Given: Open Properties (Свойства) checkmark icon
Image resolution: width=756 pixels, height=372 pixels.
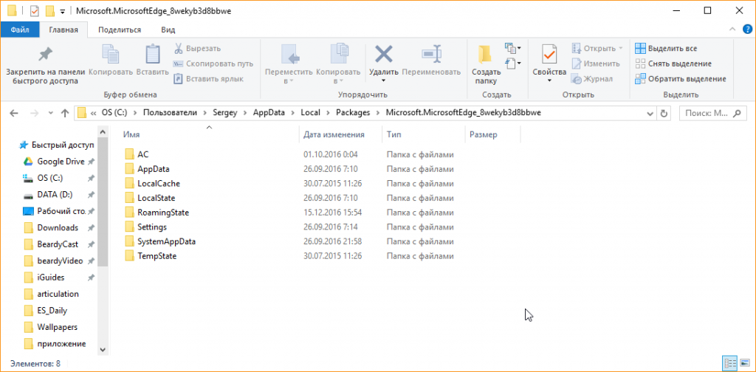Looking at the screenshot, I should tap(549, 55).
